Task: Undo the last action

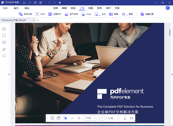Action: click(49, 2)
